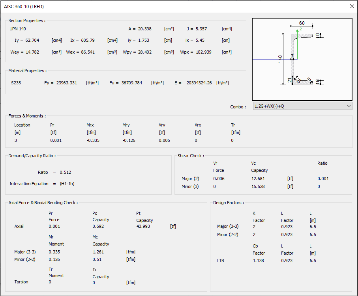
Task: Select the demand/capacity Ratio value 0.512
Action: [65, 172]
